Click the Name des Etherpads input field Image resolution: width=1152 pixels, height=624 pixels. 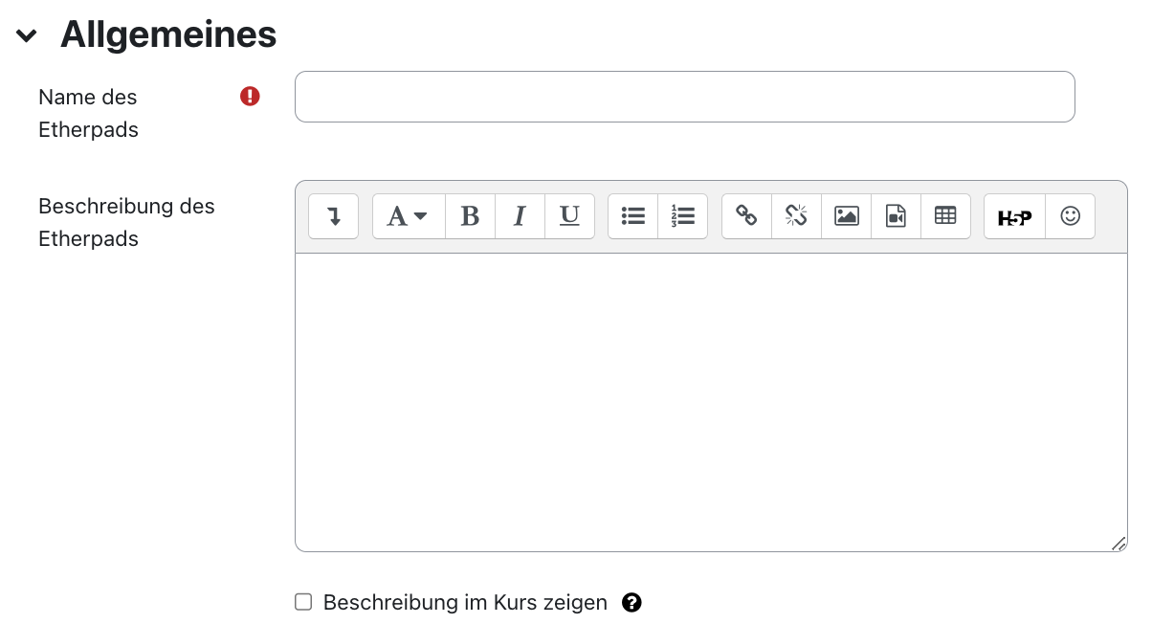pyautogui.click(x=684, y=96)
